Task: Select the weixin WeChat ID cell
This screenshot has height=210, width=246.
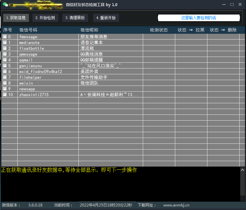Action: [x=48, y=83]
